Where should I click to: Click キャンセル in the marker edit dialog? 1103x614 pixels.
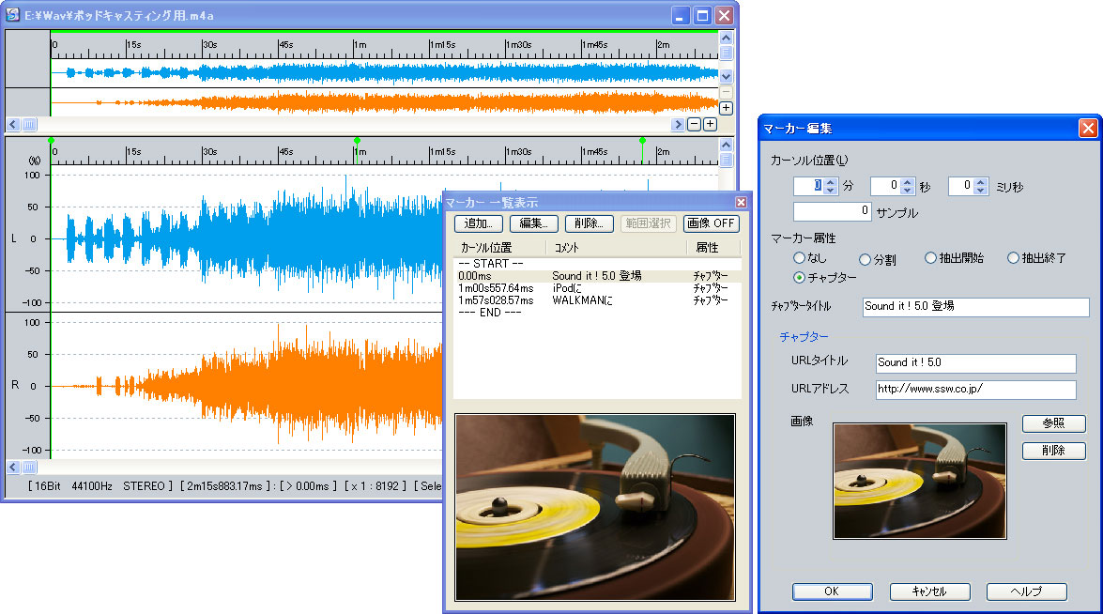point(928,591)
